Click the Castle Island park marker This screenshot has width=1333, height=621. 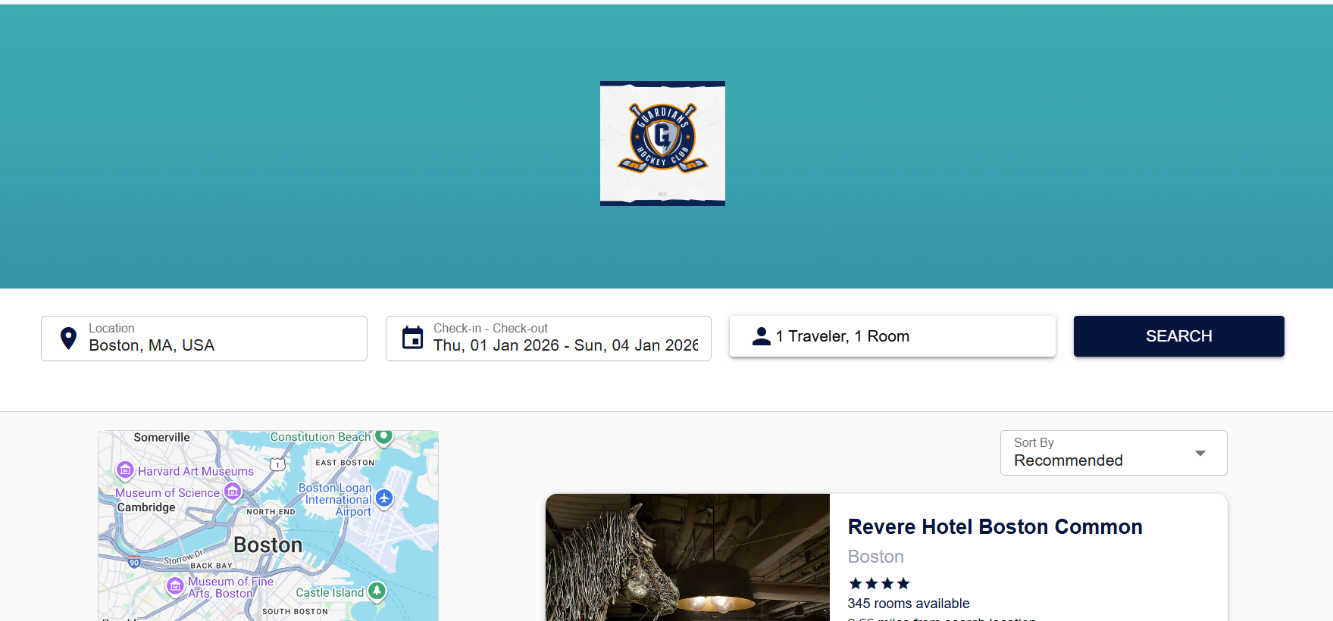377,591
